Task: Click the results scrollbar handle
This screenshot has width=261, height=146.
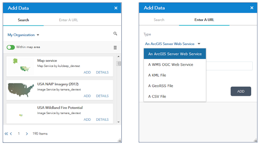Action: click(119, 64)
